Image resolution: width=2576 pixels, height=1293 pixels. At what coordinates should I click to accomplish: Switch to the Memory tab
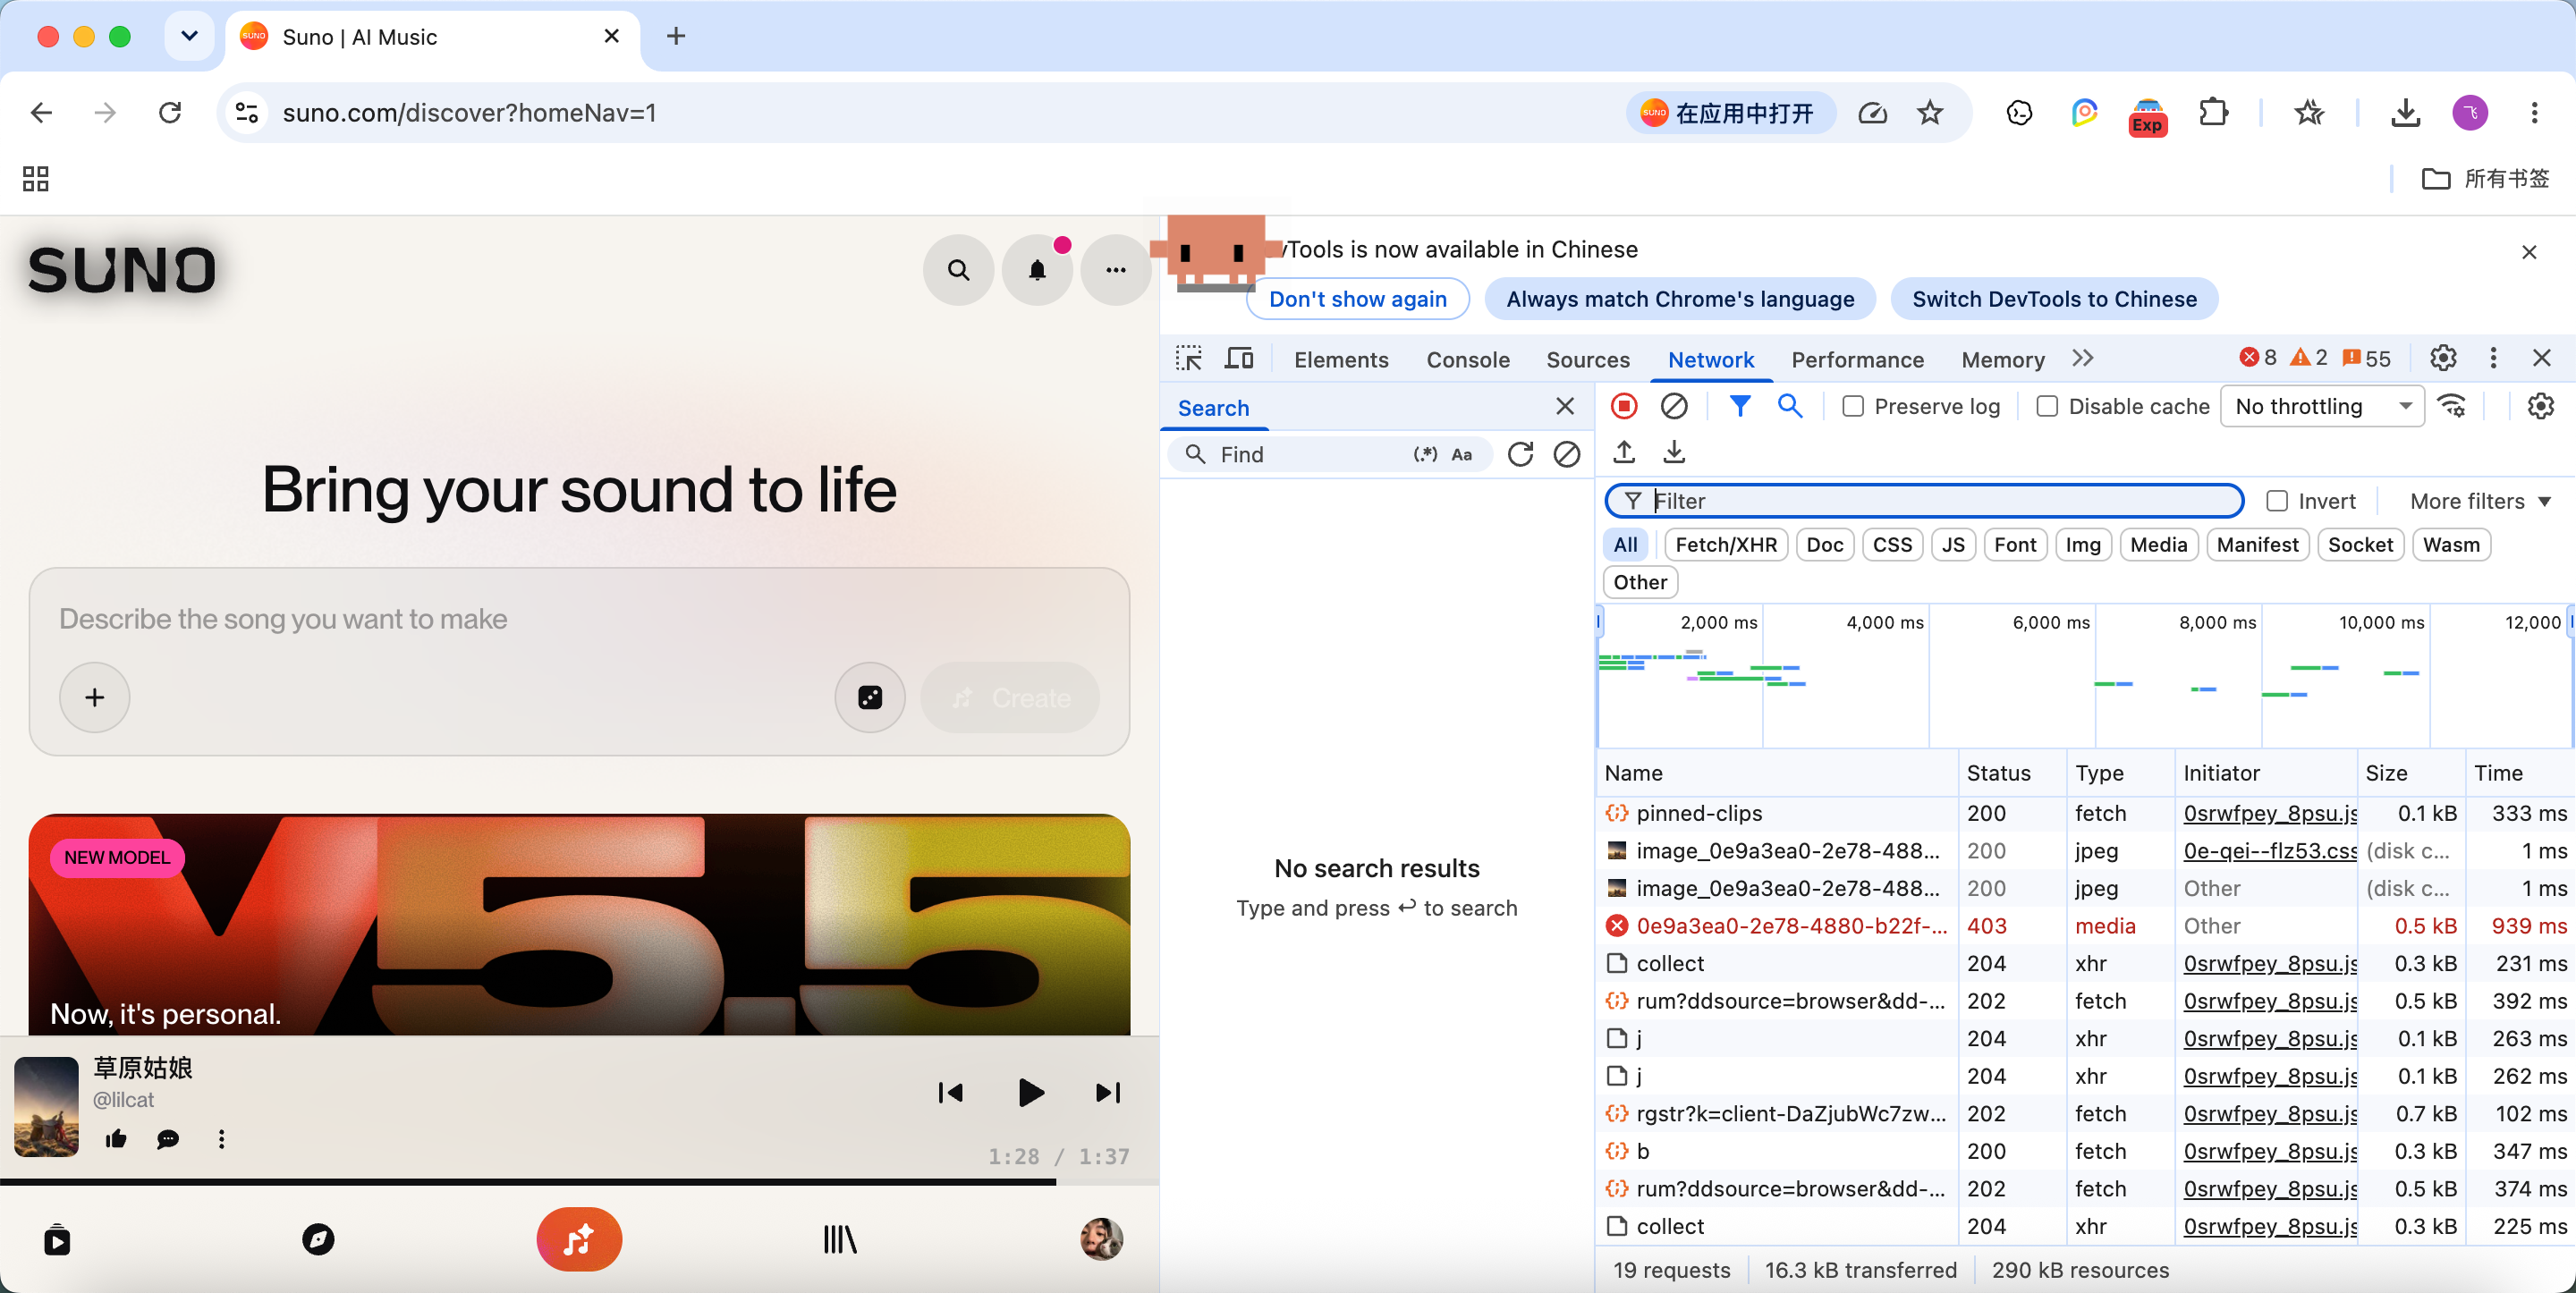[x=2003, y=360]
